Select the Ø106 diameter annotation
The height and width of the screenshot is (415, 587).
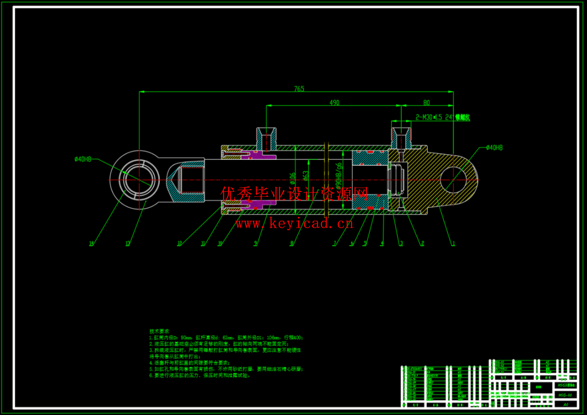point(293,178)
